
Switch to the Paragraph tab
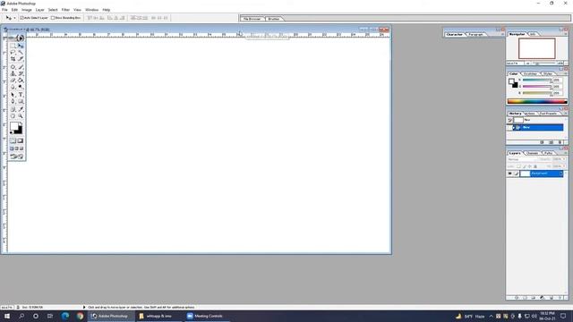tap(476, 34)
